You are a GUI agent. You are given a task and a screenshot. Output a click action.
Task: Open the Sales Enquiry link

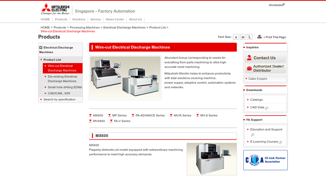[x=258, y=78]
